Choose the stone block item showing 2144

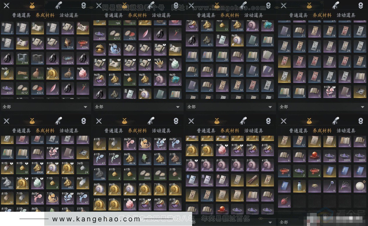[x=22, y=58]
